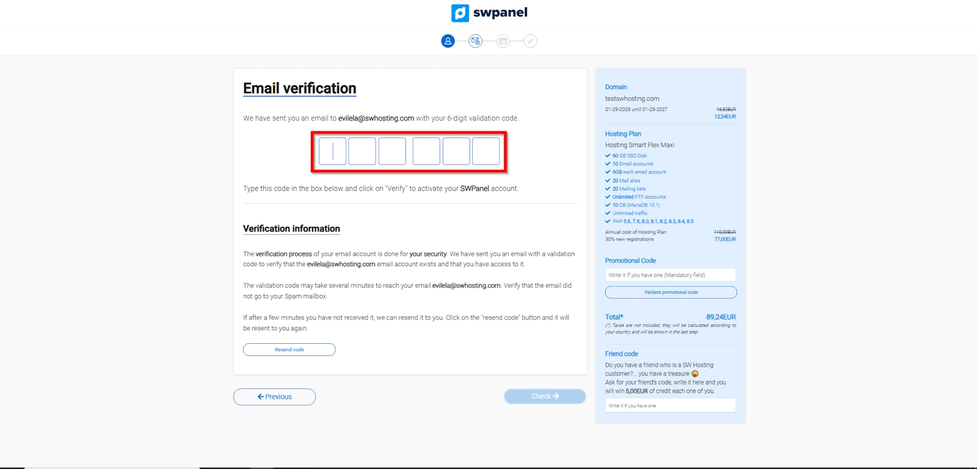The image size is (977, 469).
Task: Select the email verification step icon
Action: coord(476,41)
